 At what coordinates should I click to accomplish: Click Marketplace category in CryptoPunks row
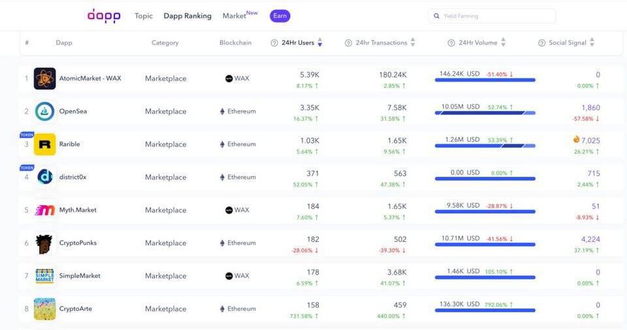165,243
